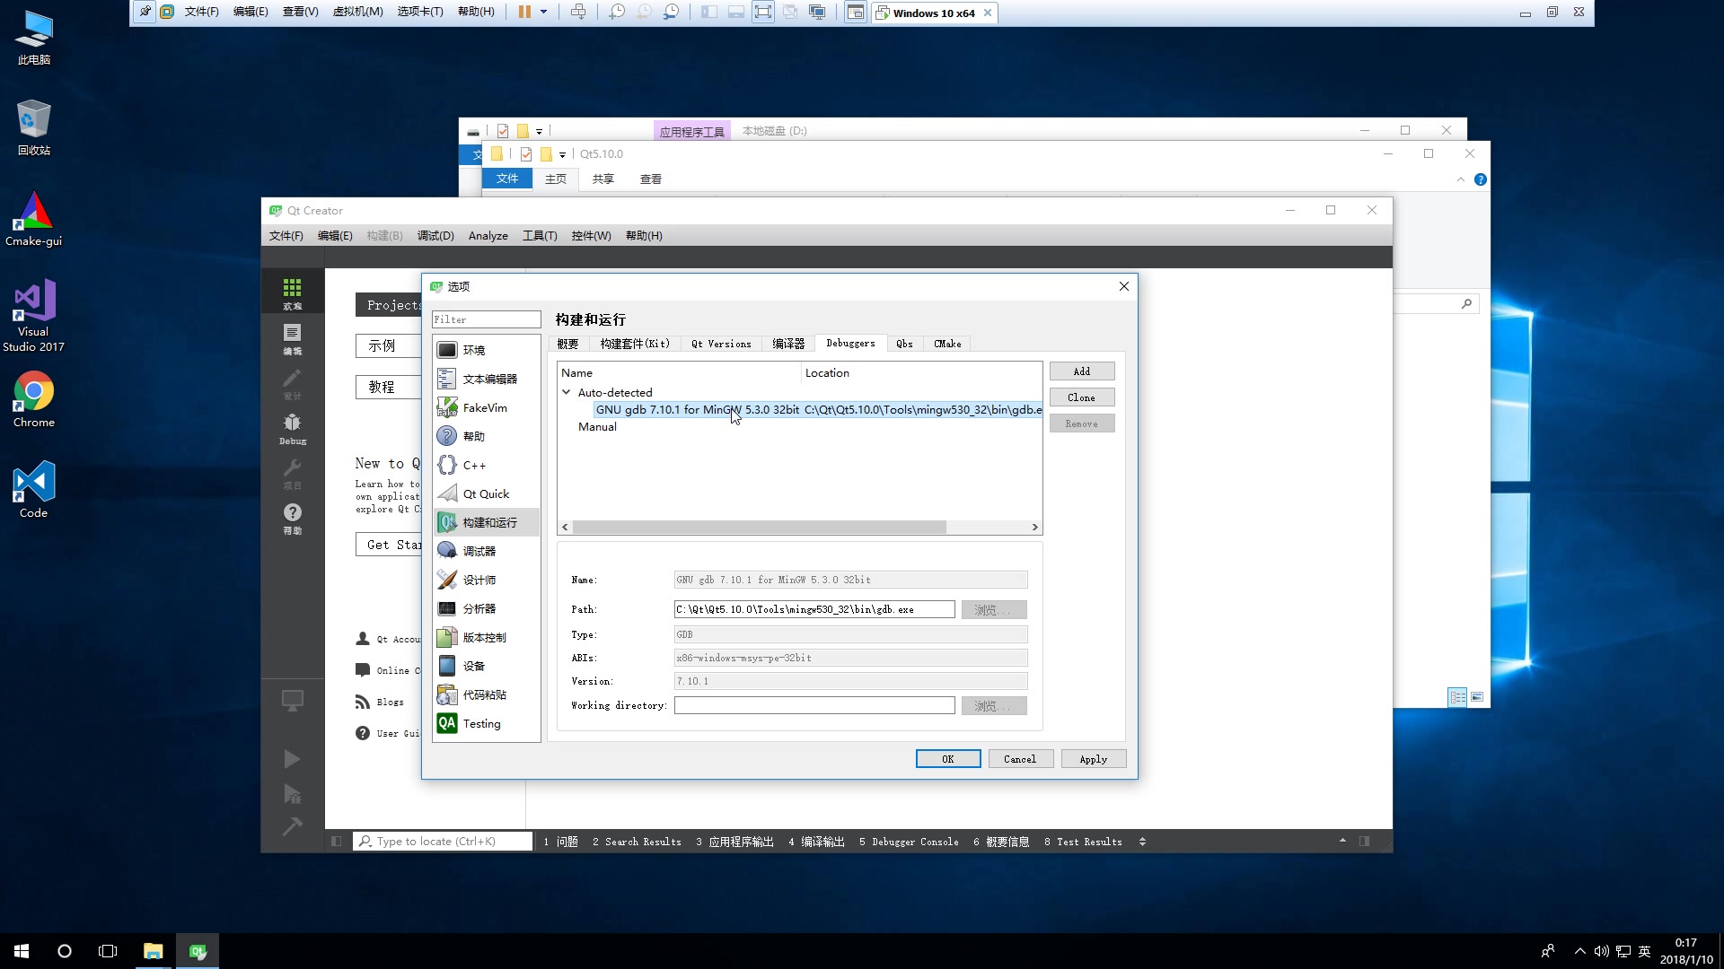Expand the output pane with up arrow
The width and height of the screenshot is (1724, 969).
tap(1342, 842)
